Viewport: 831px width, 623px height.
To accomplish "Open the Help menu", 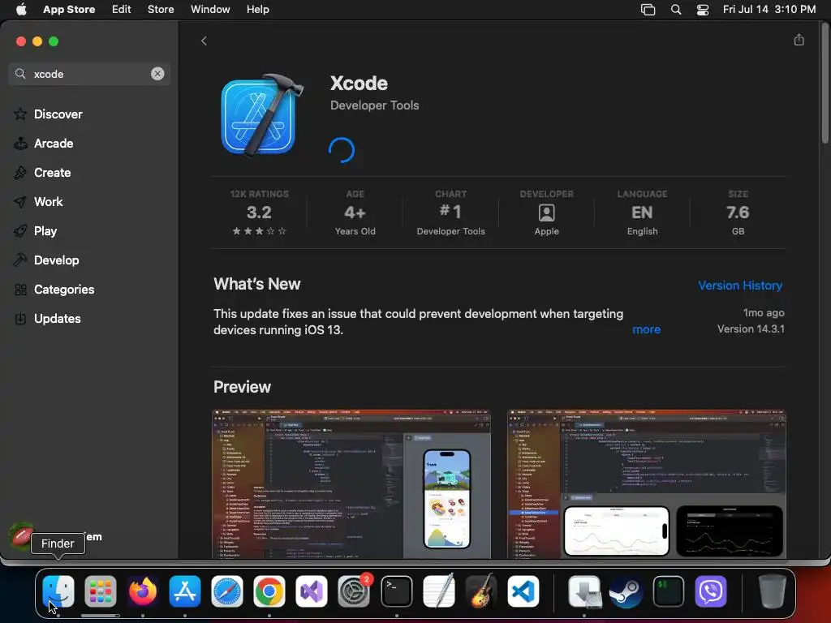I will pyautogui.click(x=257, y=10).
